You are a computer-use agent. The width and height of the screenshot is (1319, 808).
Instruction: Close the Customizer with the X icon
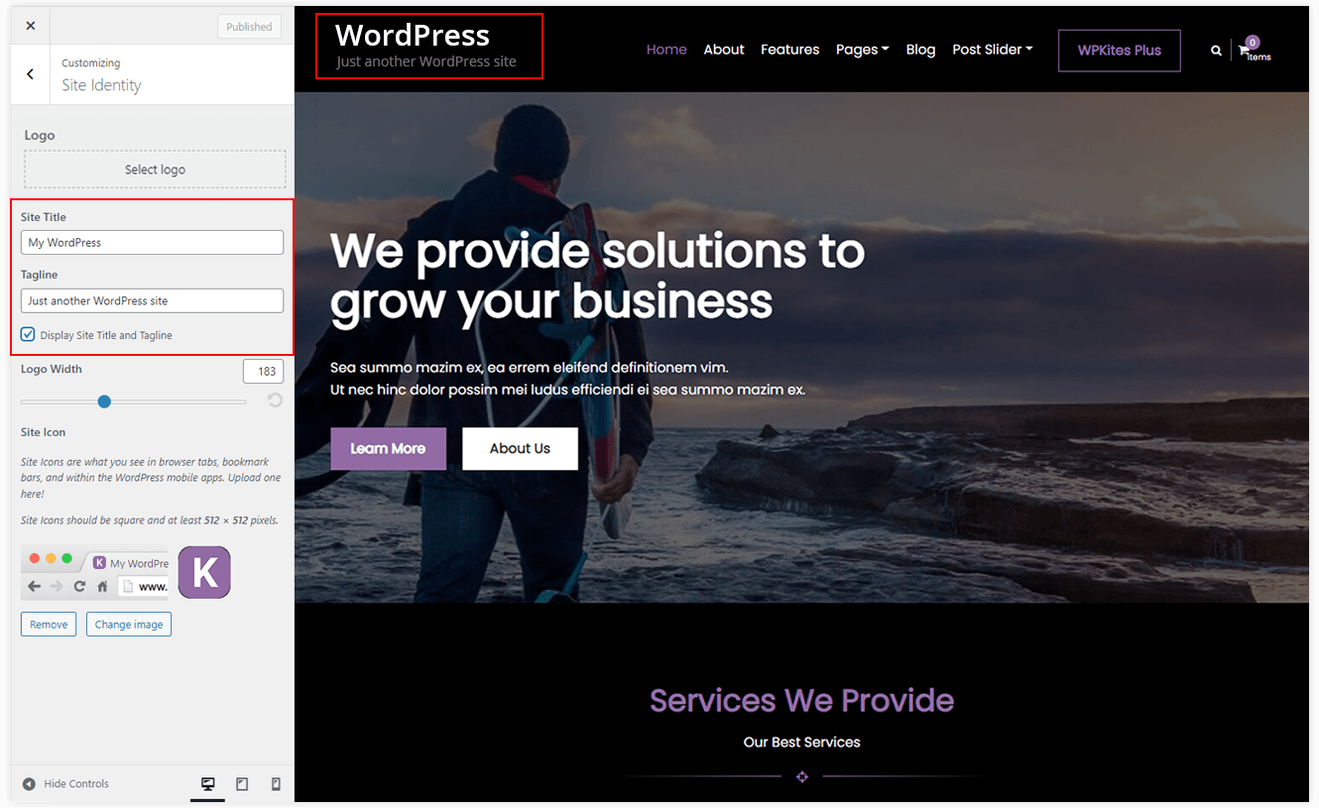[31, 26]
